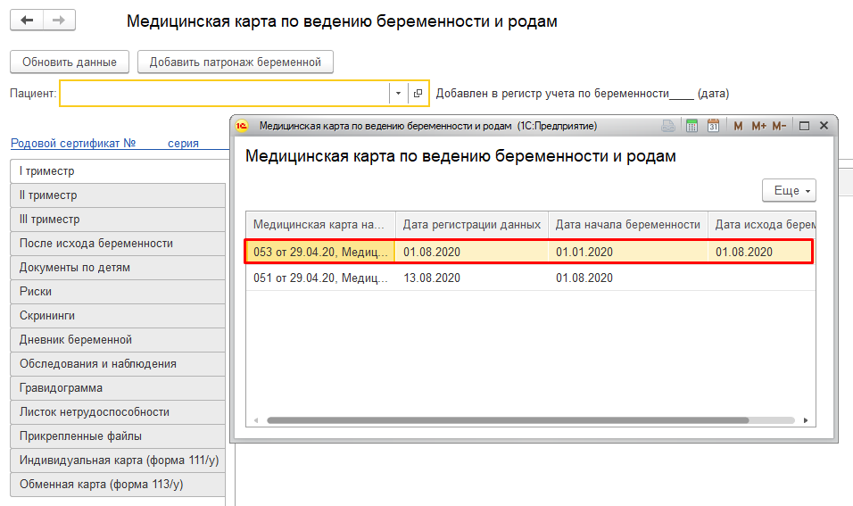This screenshot has width=853, height=506.
Task: Open the calculator icon in dialog title bar
Action: 692,126
